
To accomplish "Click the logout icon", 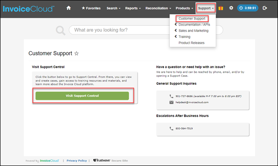I will (265, 8).
